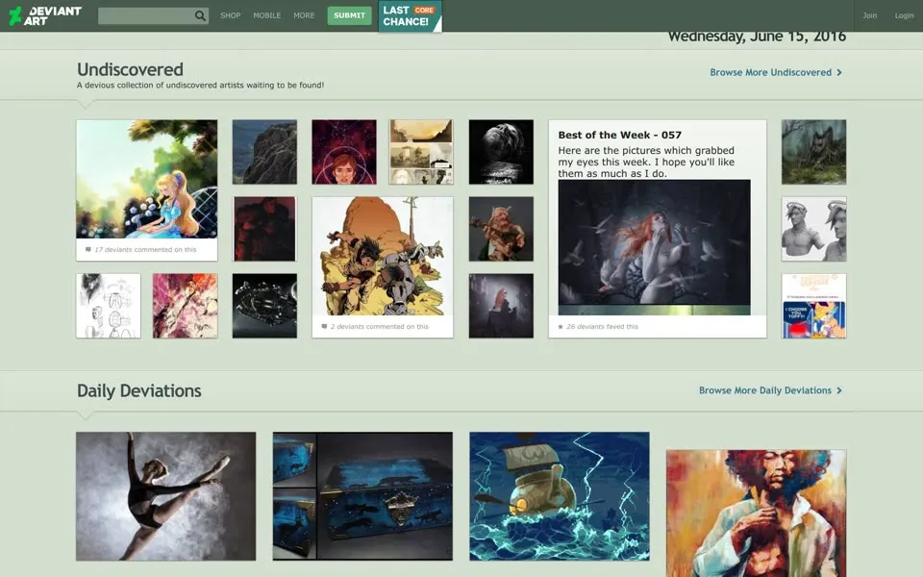Click comment icon beside 2 deviants commented
923x577 pixels.
(x=324, y=327)
